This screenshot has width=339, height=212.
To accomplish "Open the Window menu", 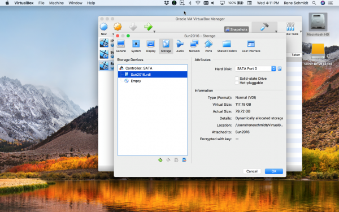I will 75,3.
